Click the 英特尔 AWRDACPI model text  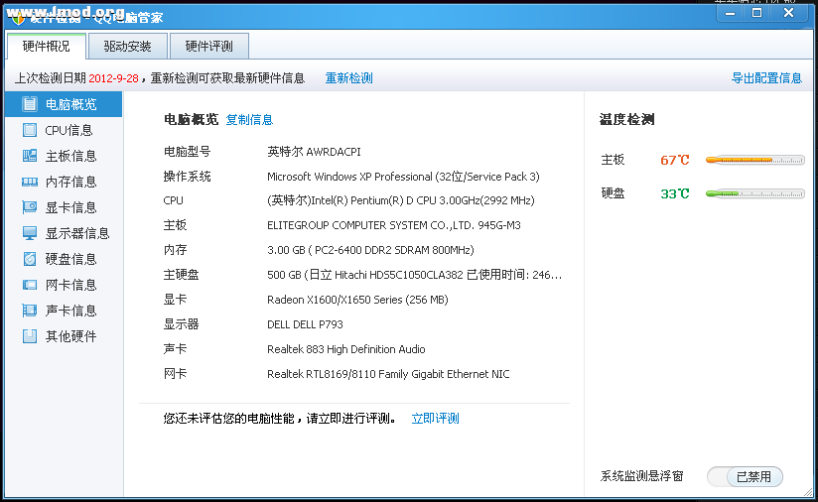(x=314, y=152)
